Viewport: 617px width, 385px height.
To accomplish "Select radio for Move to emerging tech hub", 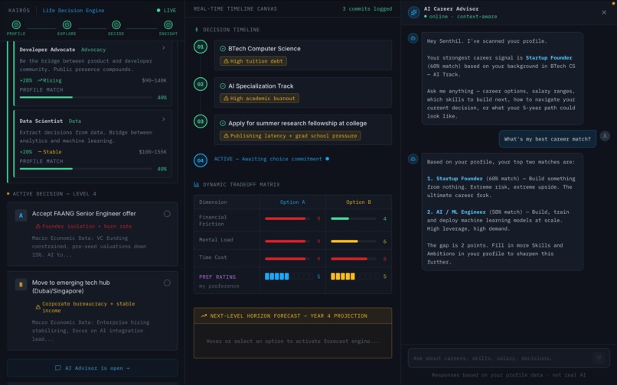I will [x=167, y=283].
